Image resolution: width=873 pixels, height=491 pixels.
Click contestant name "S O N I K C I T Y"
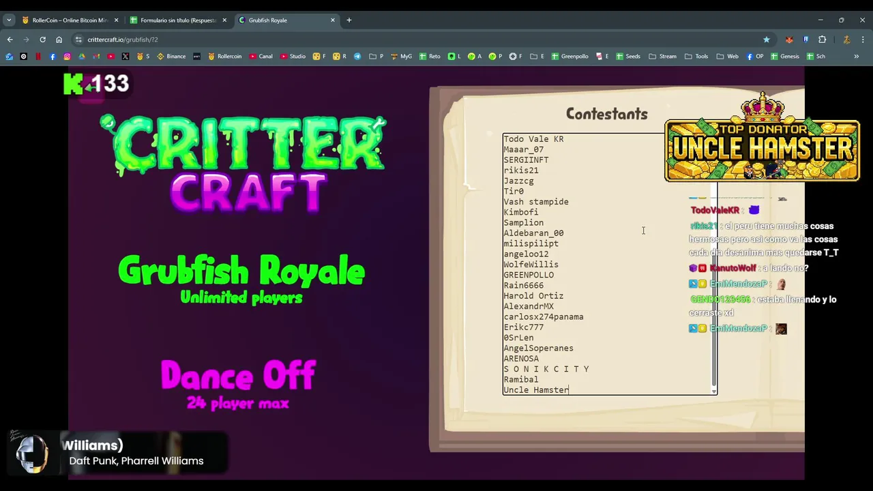[x=546, y=369]
